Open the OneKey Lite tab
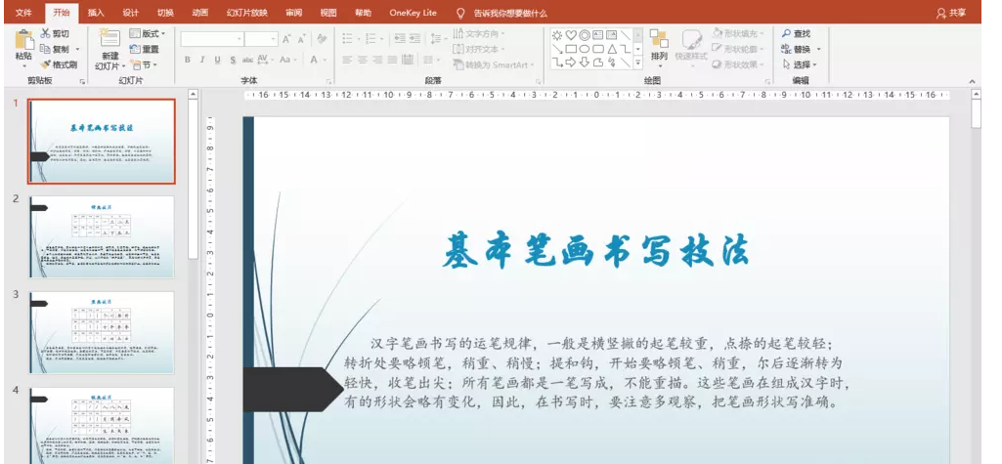1002x464 pixels. (x=413, y=13)
